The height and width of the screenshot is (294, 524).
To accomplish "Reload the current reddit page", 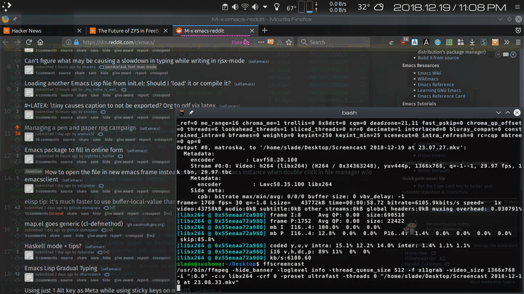I will (28, 42).
